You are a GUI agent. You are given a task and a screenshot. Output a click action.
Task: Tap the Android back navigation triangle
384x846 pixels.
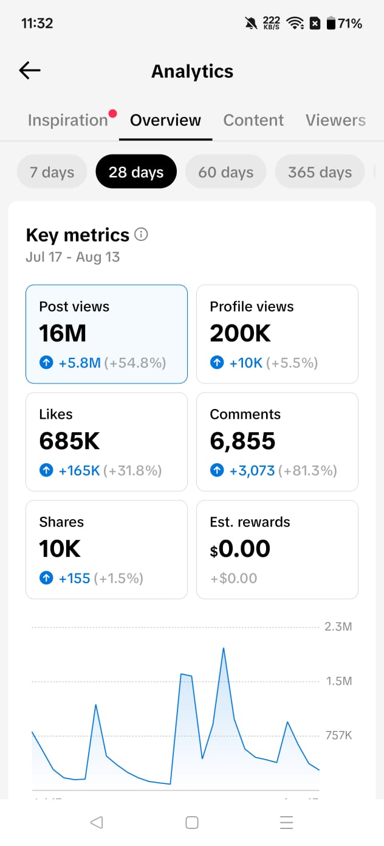pyautogui.click(x=96, y=823)
